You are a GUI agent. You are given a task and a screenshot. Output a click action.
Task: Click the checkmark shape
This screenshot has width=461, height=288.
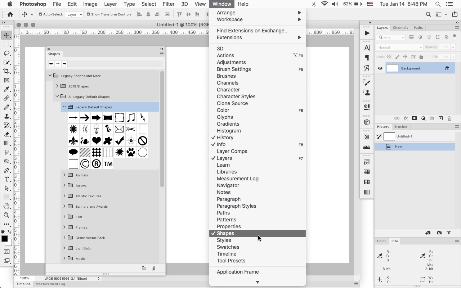pos(120,141)
